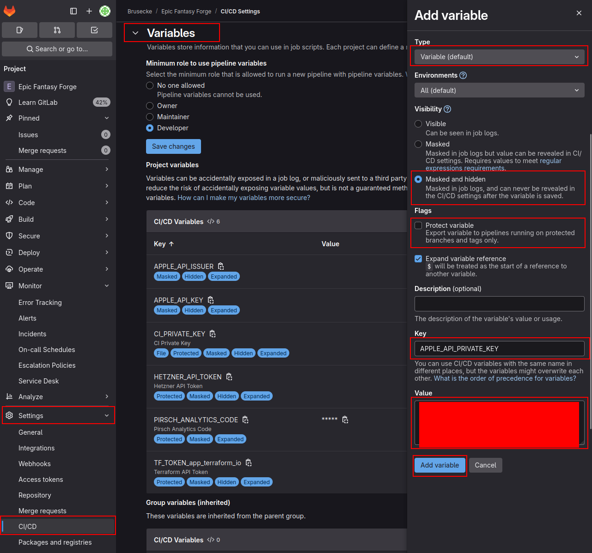Open the user avatar menu
Screen dimensions: 592x553
tap(105, 11)
